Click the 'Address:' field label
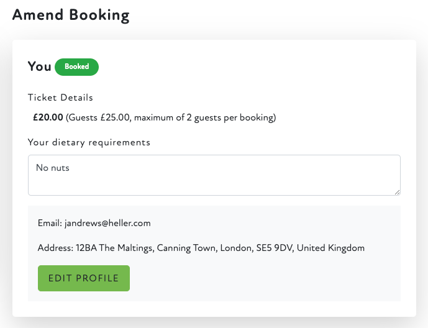Image resolution: width=428 pixels, height=328 pixels. (55, 248)
